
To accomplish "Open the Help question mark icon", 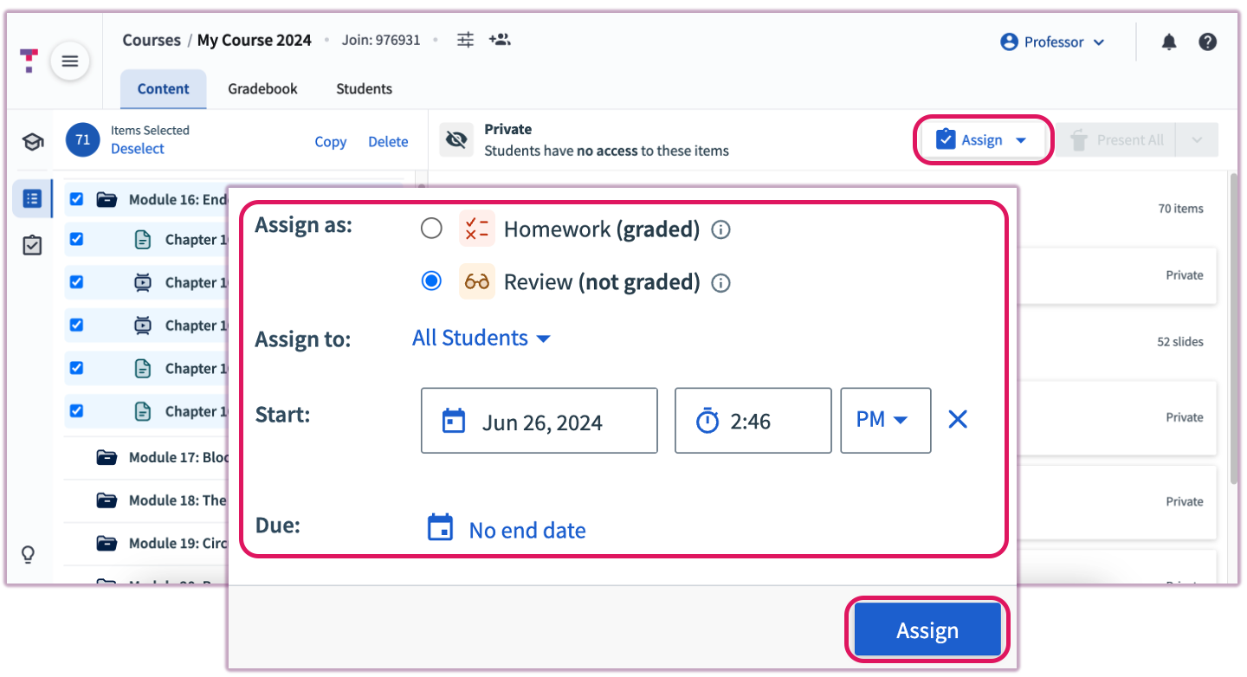I will coord(1207,41).
